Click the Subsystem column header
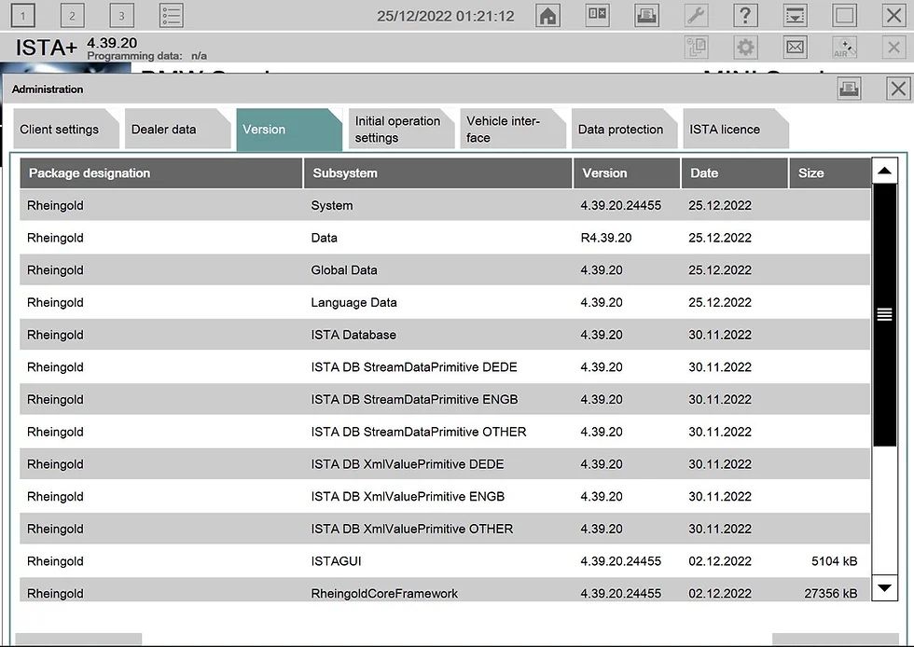This screenshot has height=647, width=914. 437,173
